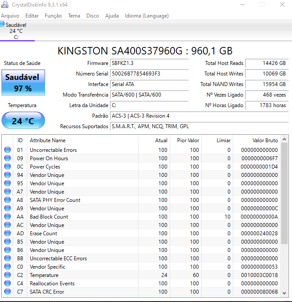Click status orb for Power Cycles row
This screenshot has height=302, width=292.
pos(7,166)
